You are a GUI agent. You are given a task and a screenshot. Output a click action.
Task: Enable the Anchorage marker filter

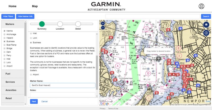(5, 34)
